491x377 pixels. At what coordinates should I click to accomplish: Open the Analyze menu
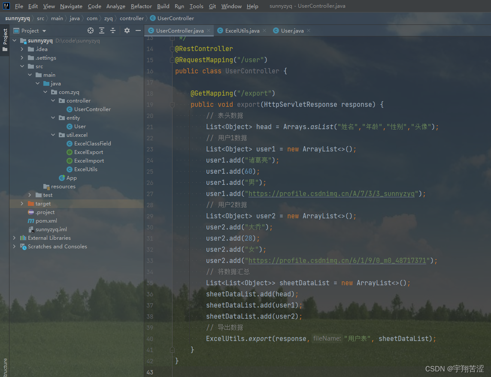115,6
